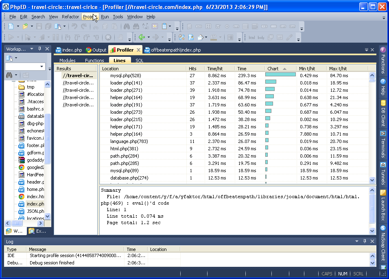Click the binoculars find icon in toolbar
The image size is (389, 279).
coord(126,26)
